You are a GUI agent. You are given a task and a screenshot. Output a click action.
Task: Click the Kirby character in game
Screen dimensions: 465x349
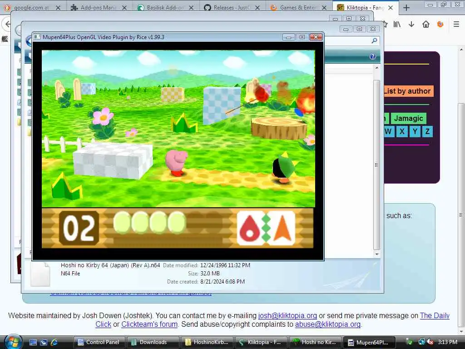point(177,163)
